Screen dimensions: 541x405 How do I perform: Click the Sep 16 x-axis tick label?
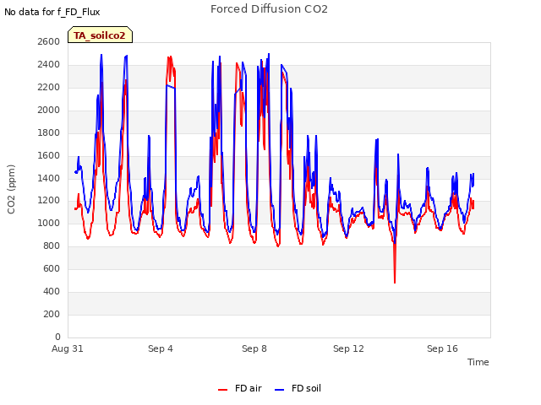pos(442,348)
